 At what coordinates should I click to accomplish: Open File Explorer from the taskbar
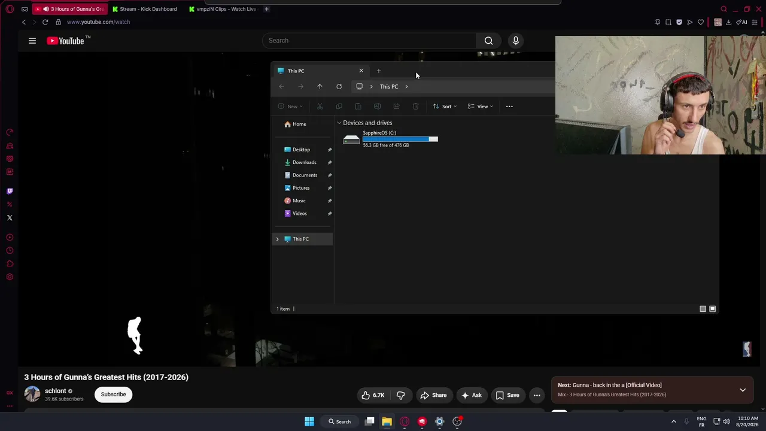(x=387, y=422)
